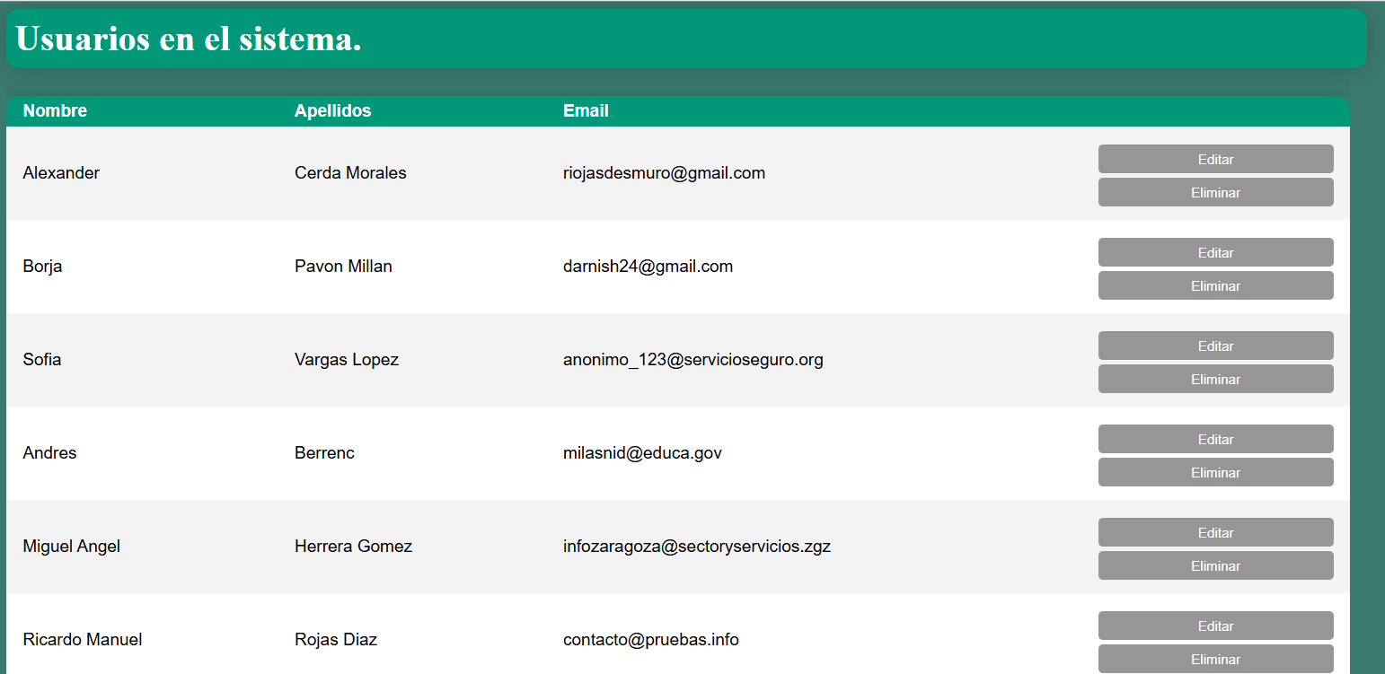The width and height of the screenshot is (1385, 674).
Task: Click the Email column header
Action: (x=586, y=110)
